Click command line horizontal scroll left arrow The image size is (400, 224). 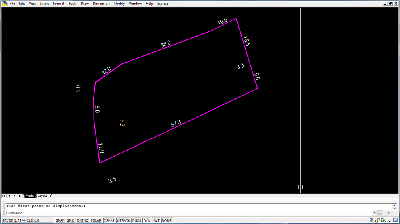[375, 213]
